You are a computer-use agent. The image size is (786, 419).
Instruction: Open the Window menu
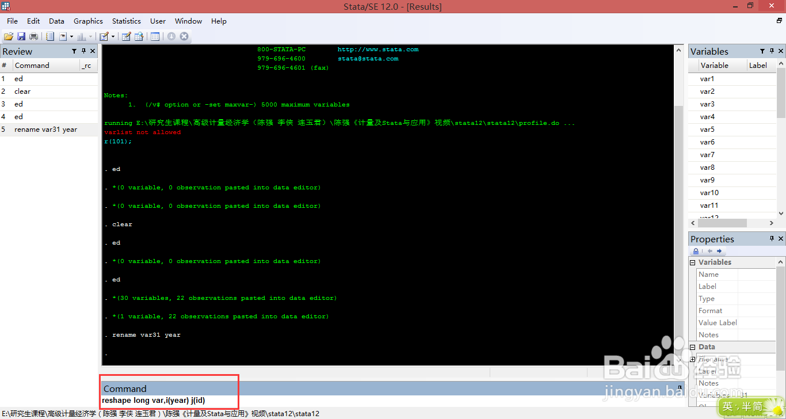click(188, 21)
